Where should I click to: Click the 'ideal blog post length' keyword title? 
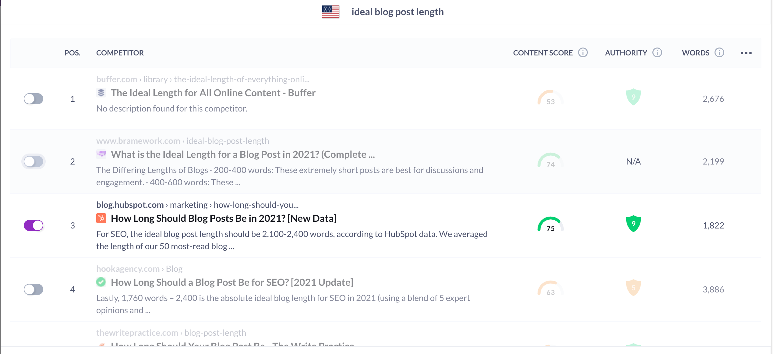coord(397,12)
